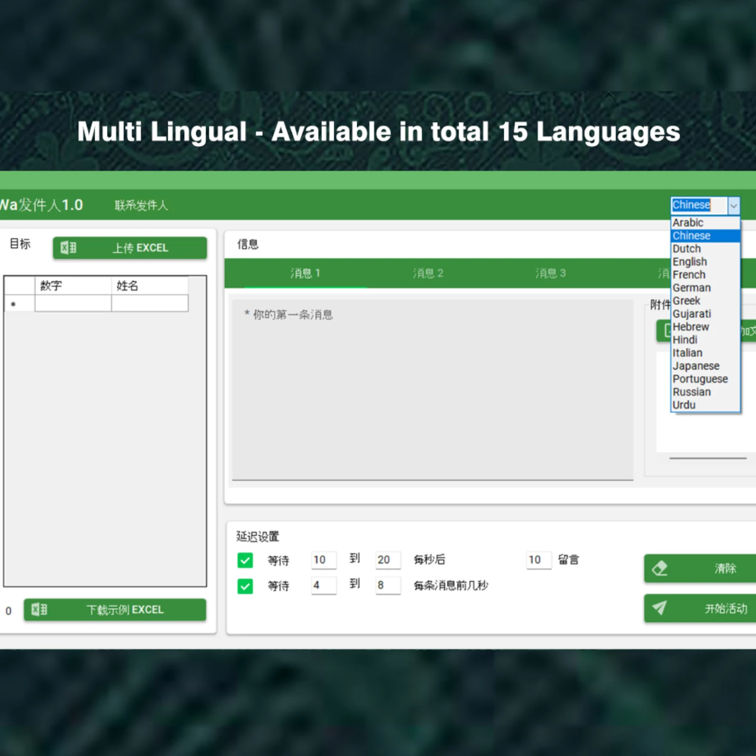This screenshot has height=756, width=756.
Task: Switch to the 消息 2 tab
Action: (428, 273)
